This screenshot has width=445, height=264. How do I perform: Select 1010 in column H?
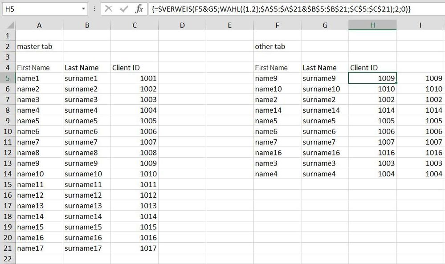click(x=372, y=89)
